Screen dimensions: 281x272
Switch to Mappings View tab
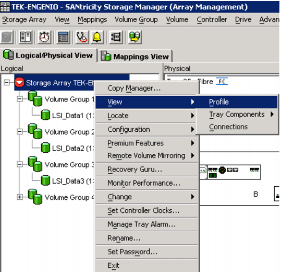tap(135, 56)
